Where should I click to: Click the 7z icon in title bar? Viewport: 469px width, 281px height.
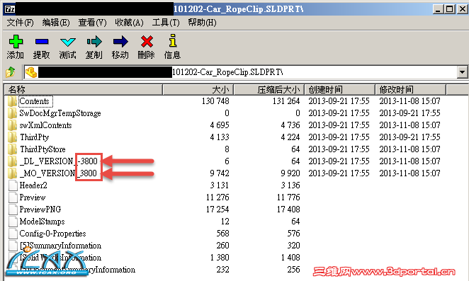10,9
